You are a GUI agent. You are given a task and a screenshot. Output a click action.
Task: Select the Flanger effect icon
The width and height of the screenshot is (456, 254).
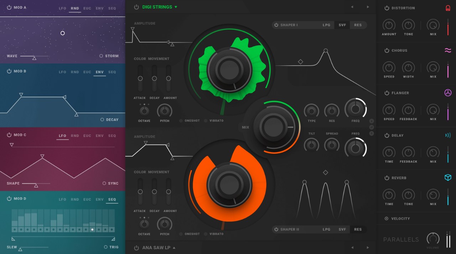point(448,93)
